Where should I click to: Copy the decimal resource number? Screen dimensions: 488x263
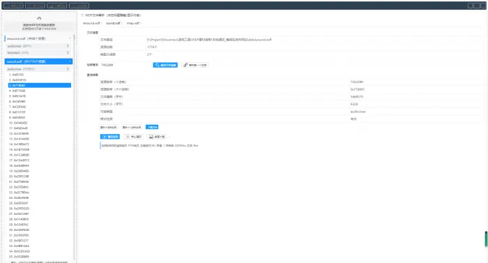pyautogui.click(x=108, y=127)
